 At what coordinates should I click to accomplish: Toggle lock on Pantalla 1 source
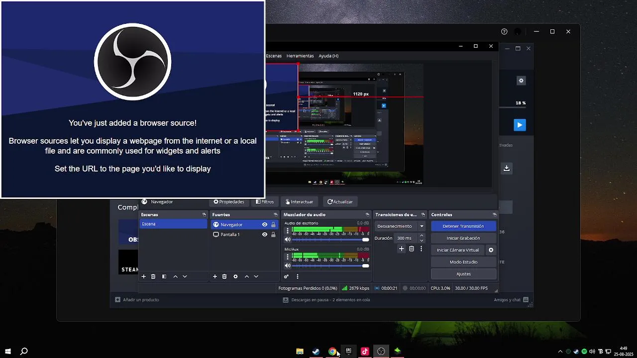(273, 235)
